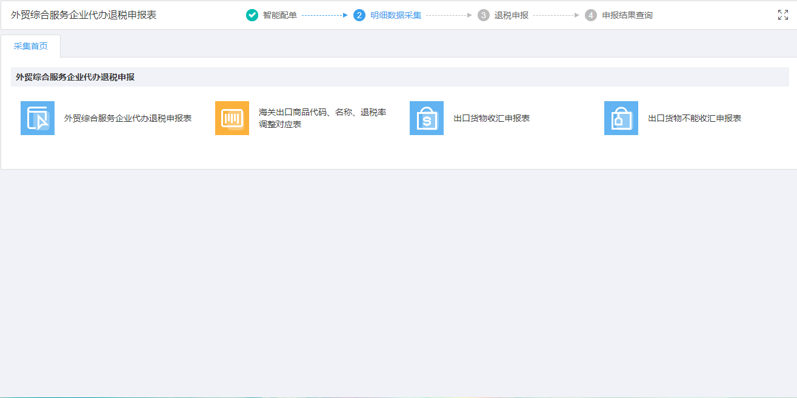Open the 外贸综合服务企业代办退税申报表 icon

38,118
